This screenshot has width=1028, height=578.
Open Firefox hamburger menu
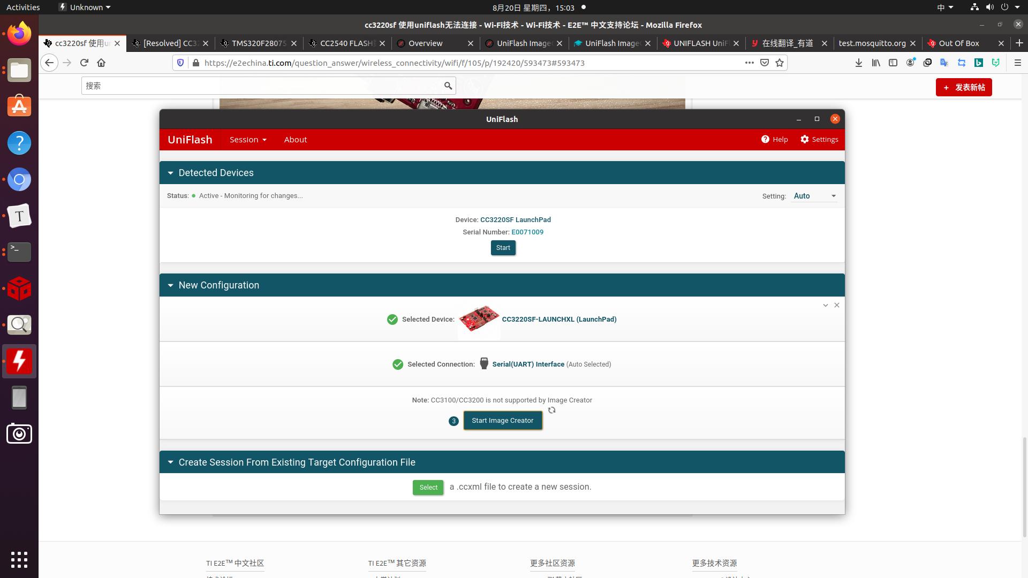coord(1018,63)
